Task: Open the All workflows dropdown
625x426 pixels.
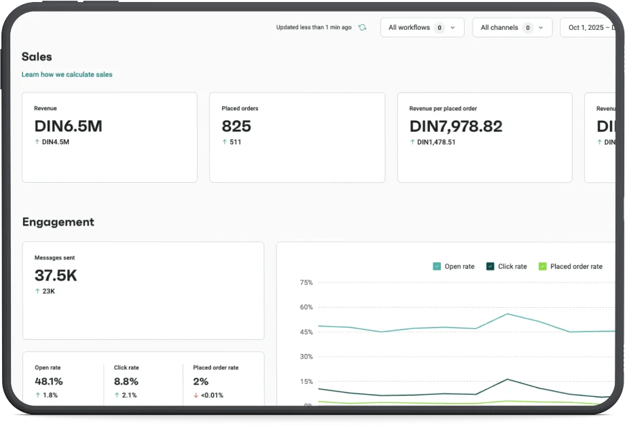Action: coord(422,27)
